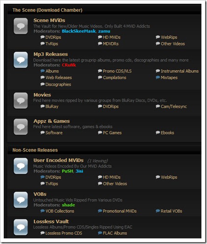207x244 pixels.
Task: Open Other Videos under User Encoded MViDs
Action: tap(115, 184)
